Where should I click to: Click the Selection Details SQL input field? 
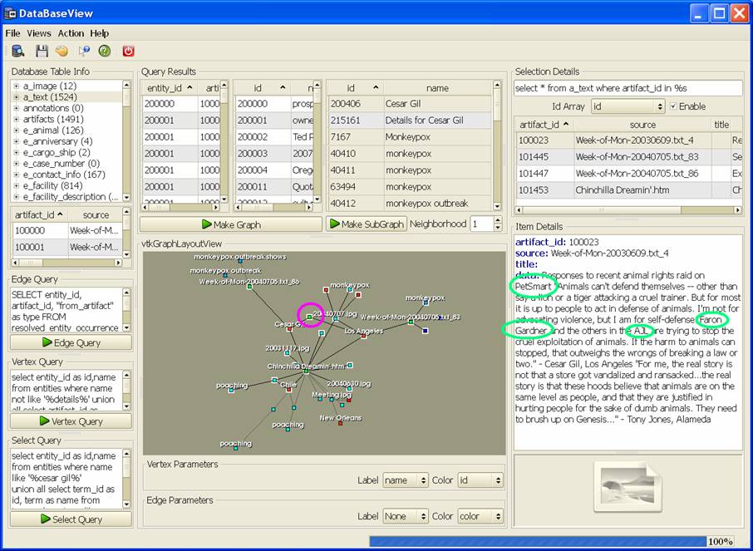tap(627, 88)
